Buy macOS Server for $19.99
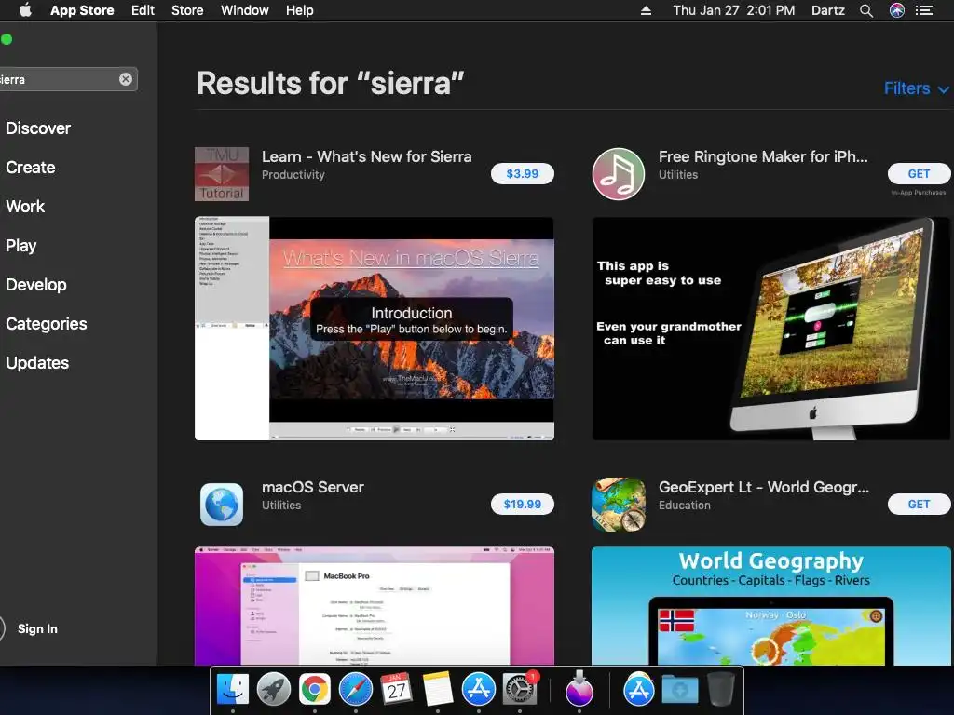The image size is (954, 715). pyautogui.click(x=522, y=504)
